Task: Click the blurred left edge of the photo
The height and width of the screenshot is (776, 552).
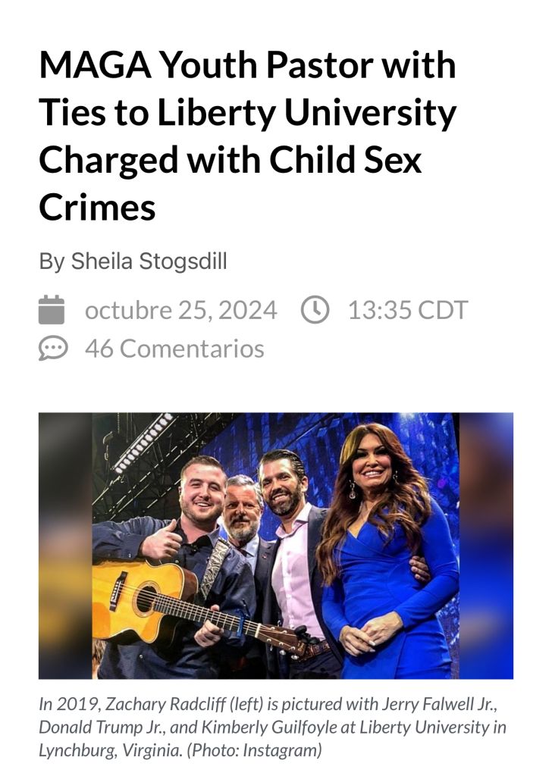Action: (x=65, y=546)
